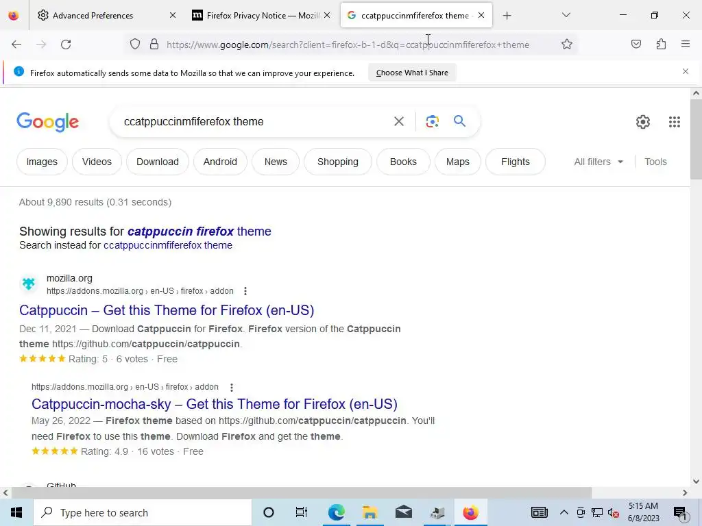The image size is (702, 526).
Task: Open Catppuccin – Get this Theme for Firefox
Action: coord(167,310)
